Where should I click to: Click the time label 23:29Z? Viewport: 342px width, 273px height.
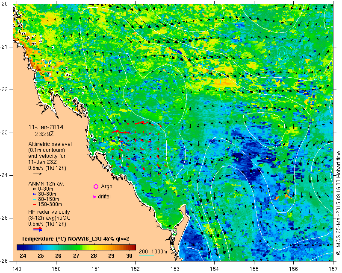(x=44, y=134)
